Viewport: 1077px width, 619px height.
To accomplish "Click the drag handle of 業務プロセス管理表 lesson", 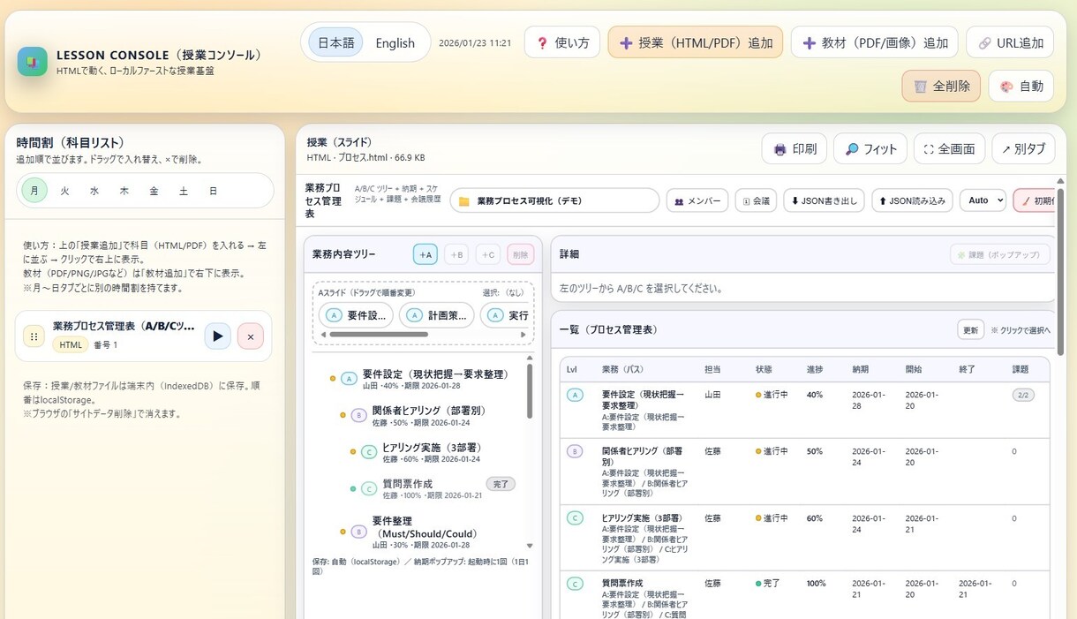I will pyautogui.click(x=34, y=336).
